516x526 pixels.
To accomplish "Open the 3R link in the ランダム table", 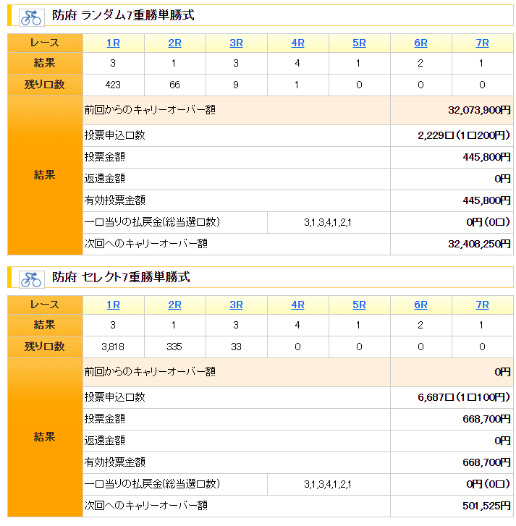I will point(236,43).
